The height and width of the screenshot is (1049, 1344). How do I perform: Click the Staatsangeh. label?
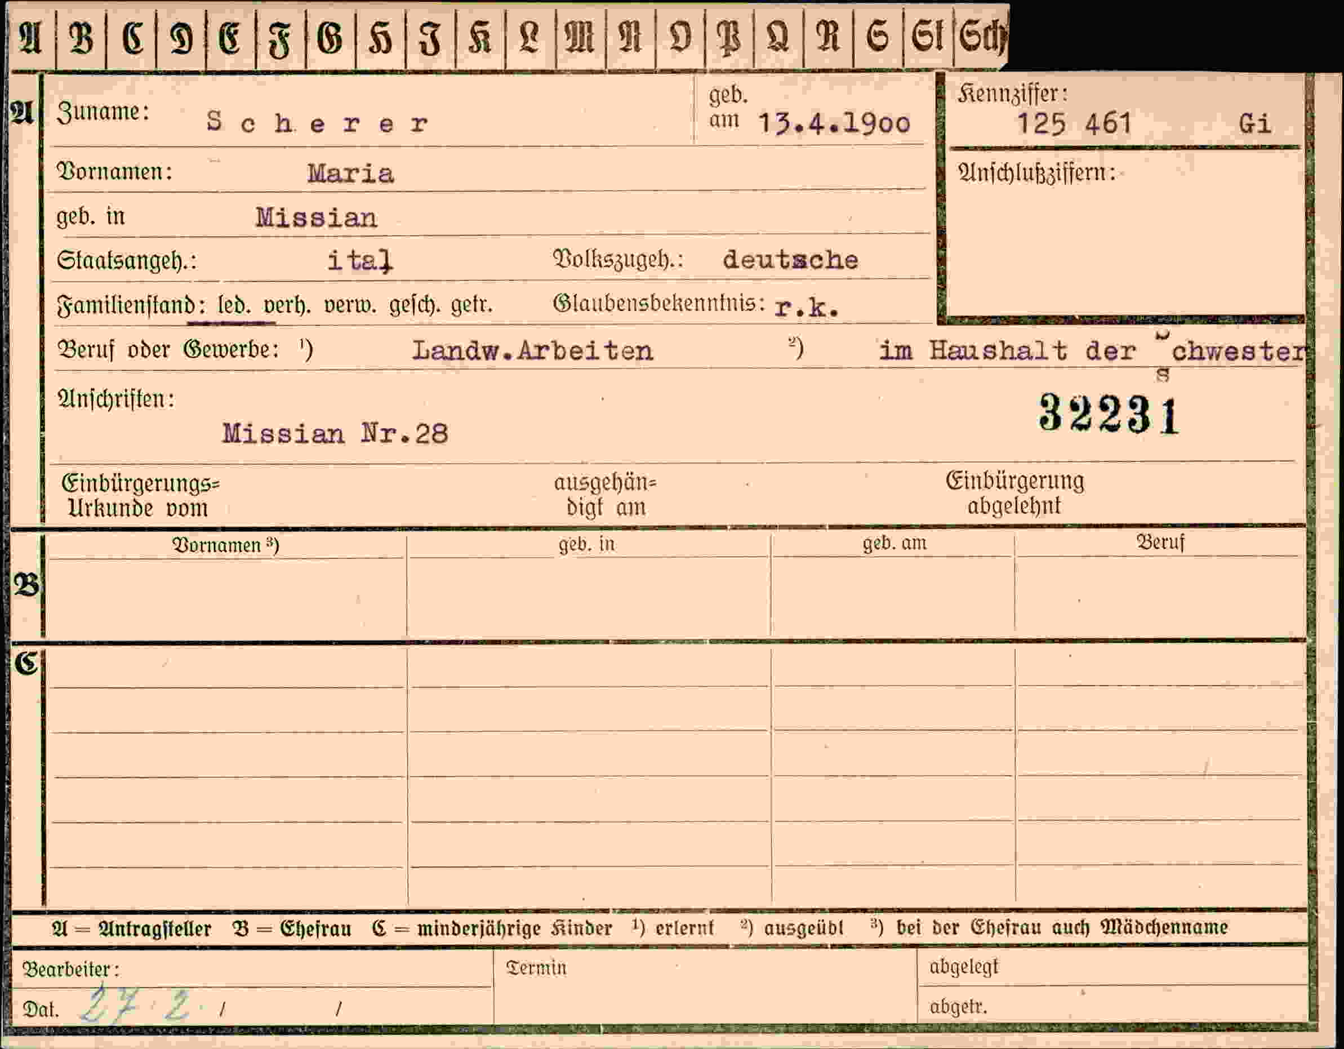point(127,261)
